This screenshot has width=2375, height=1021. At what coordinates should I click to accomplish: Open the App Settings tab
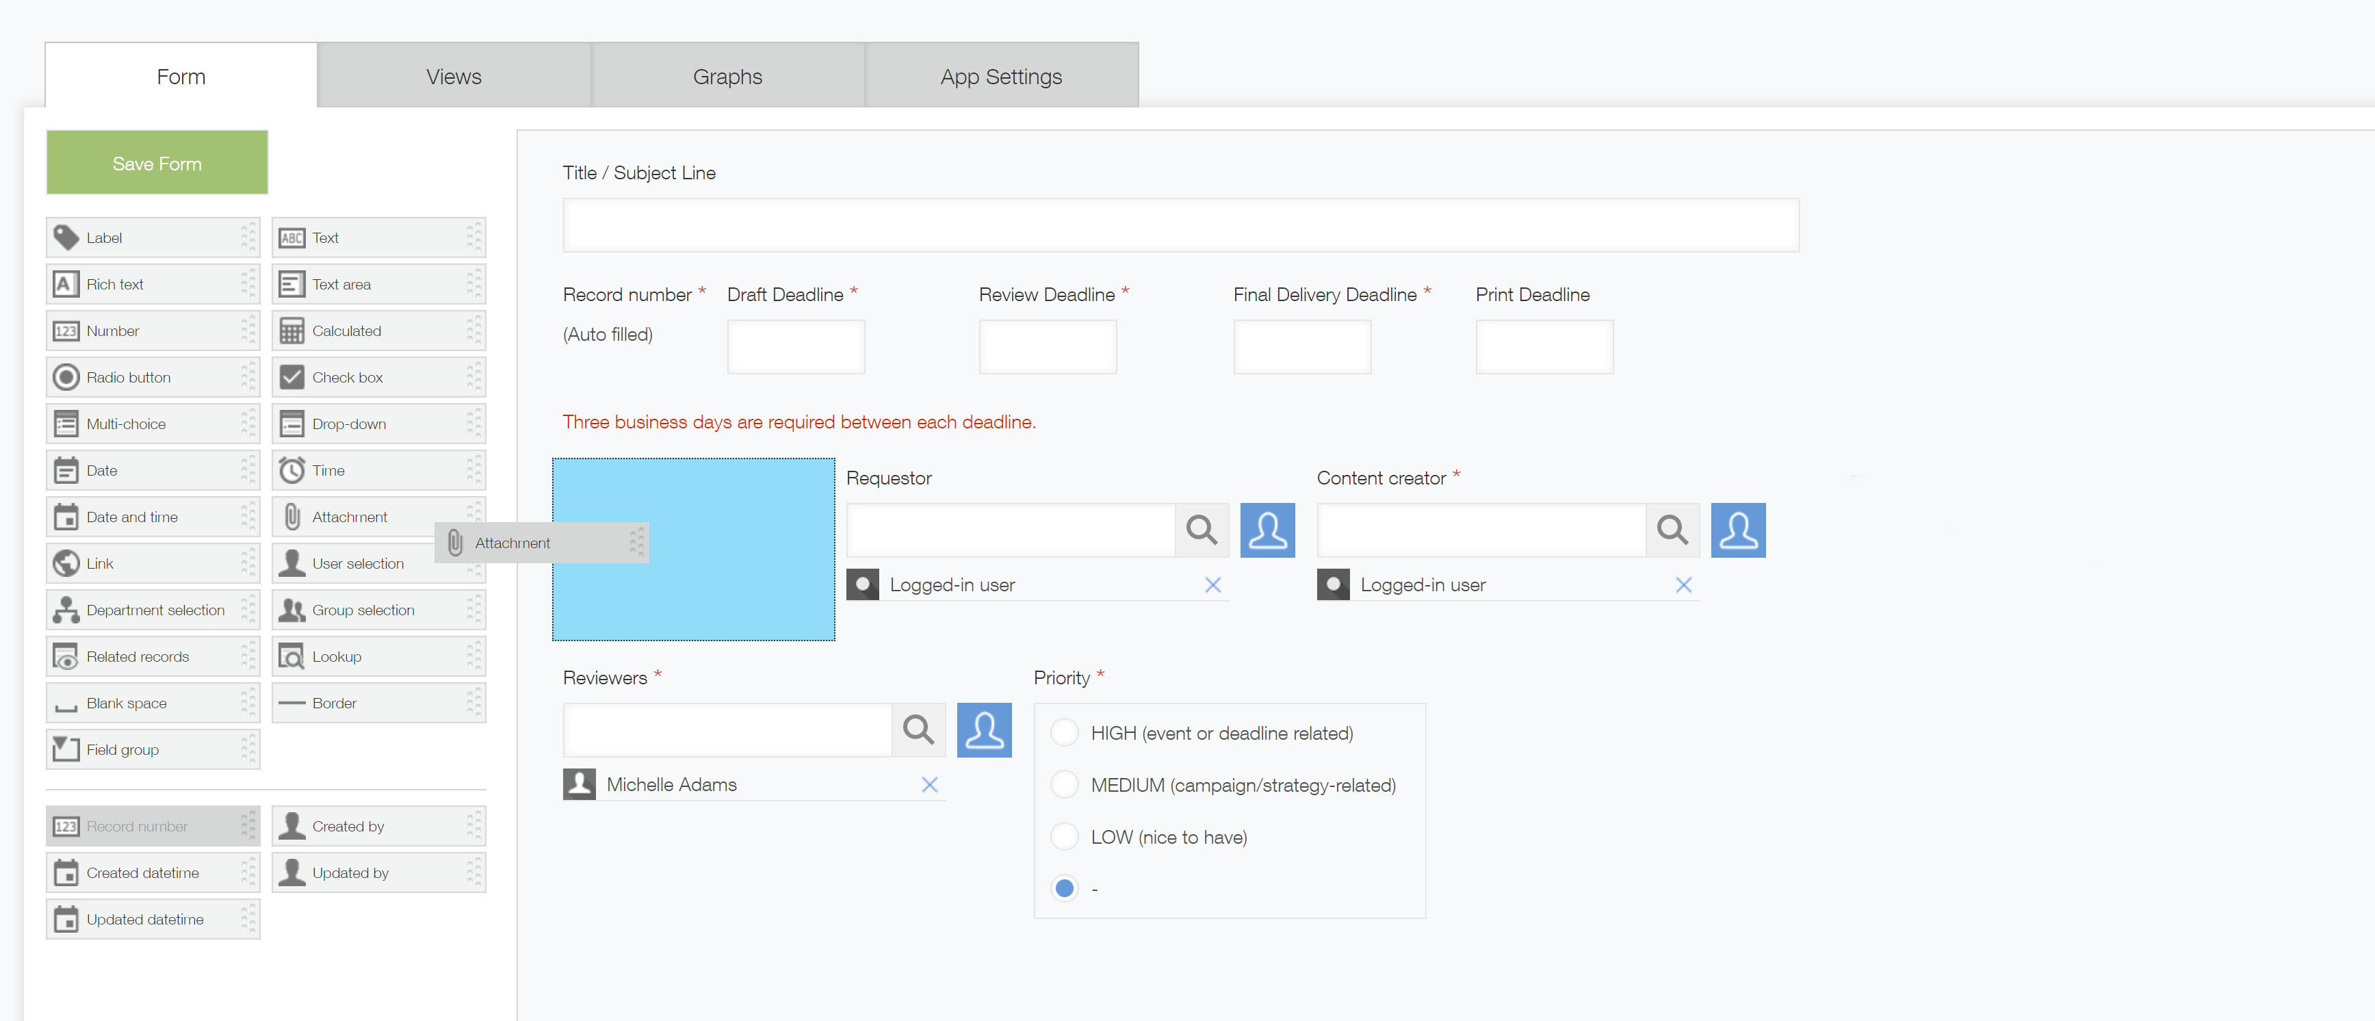click(x=1000, y=77)
